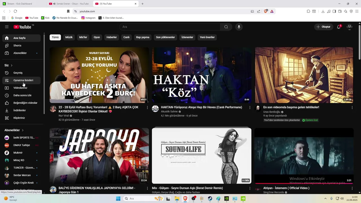Screen dimensions: 361x203
Task: Click the search magnifier button
Action: point(226,27)
